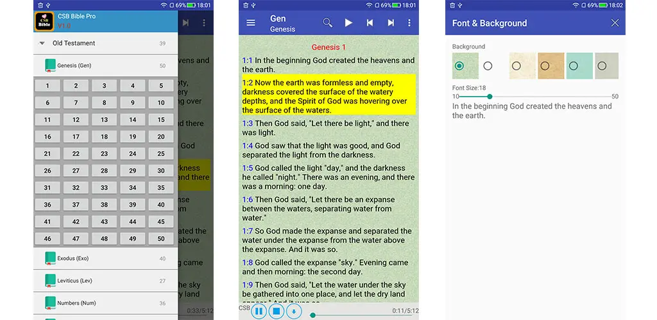
Task: Go to previous chapter icon in Gen toolbar
Action: 370,23
